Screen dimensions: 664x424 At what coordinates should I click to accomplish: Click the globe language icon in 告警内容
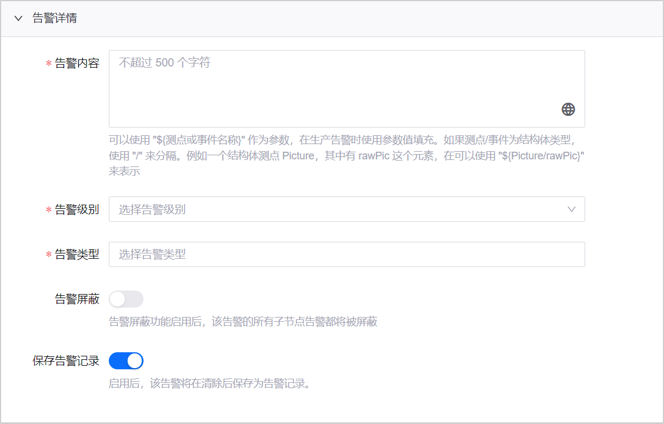click(x=568, y=109)
